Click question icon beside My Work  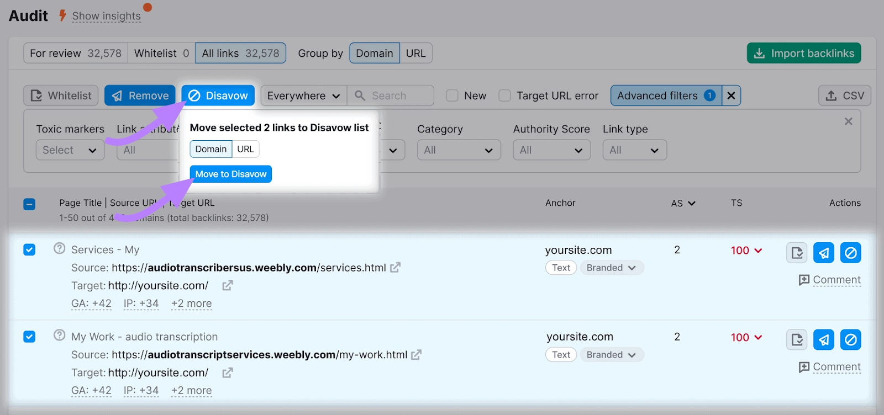point(60,335)
